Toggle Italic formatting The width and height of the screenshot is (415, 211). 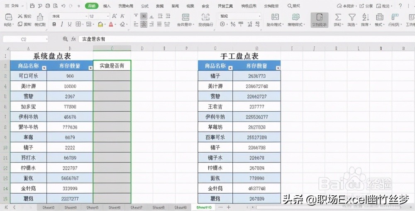click(x=62, y=24)
